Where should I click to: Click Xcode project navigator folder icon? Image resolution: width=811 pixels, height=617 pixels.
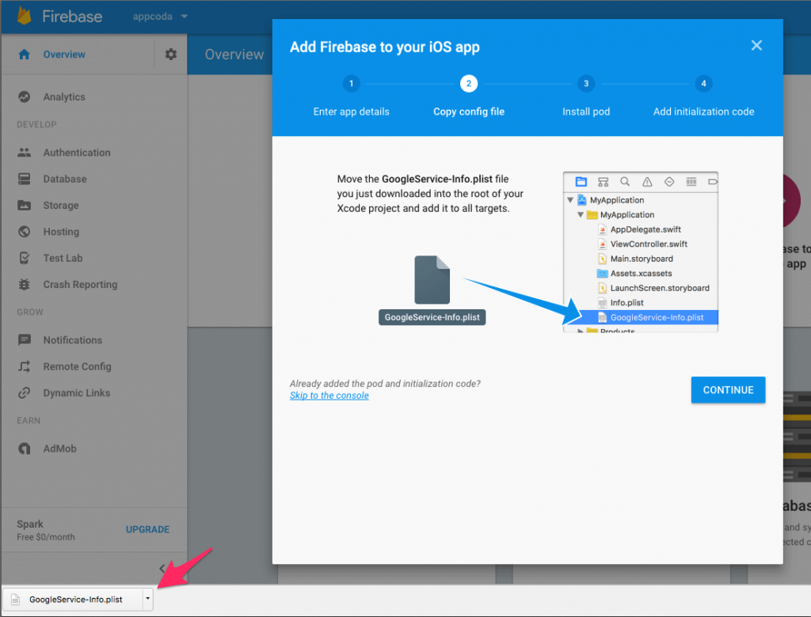[581, 181]
